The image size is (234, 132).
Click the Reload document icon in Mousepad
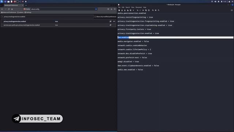point(131,10)
